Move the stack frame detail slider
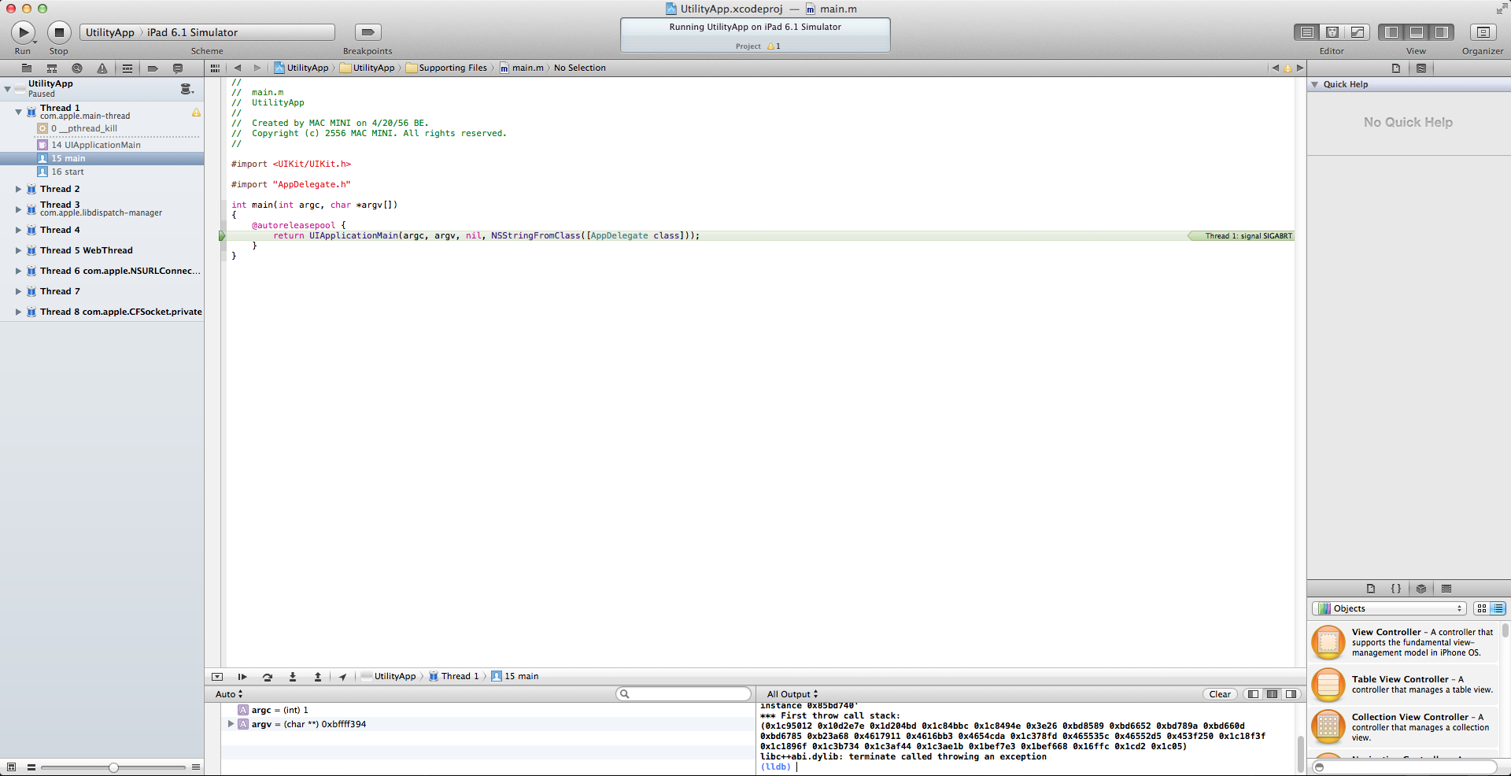 pyautogui.click(x=113, y=767)
